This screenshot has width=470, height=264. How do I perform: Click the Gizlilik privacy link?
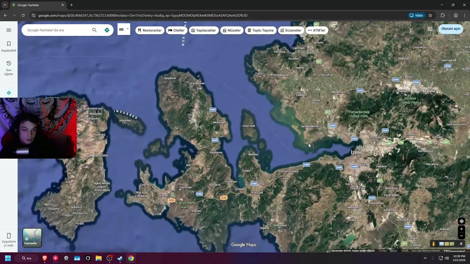point(405,251)
